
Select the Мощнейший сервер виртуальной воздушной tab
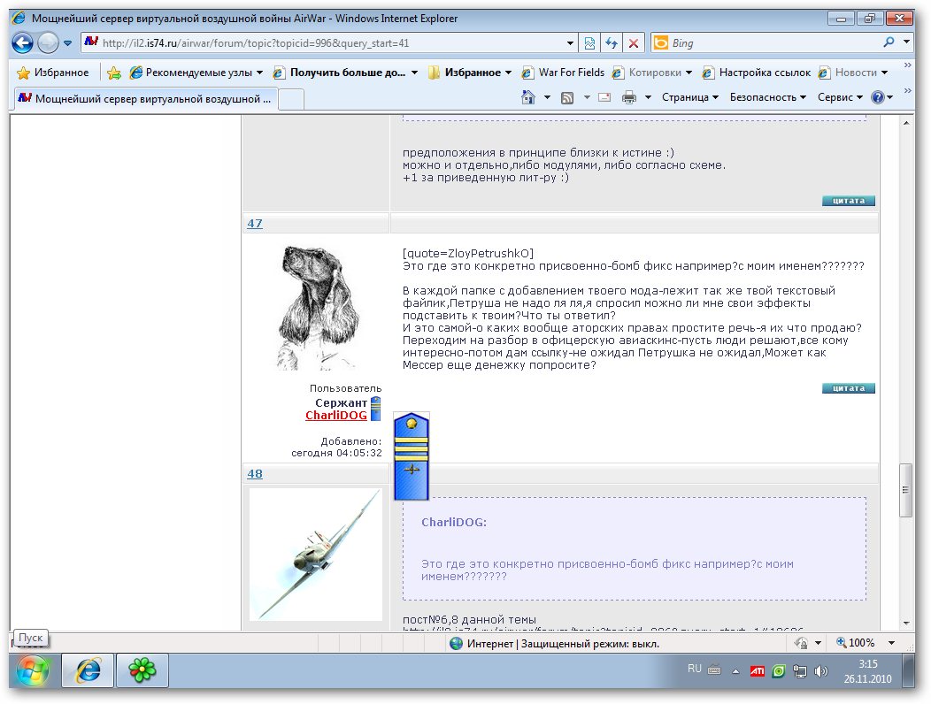(x=144, y=98)
